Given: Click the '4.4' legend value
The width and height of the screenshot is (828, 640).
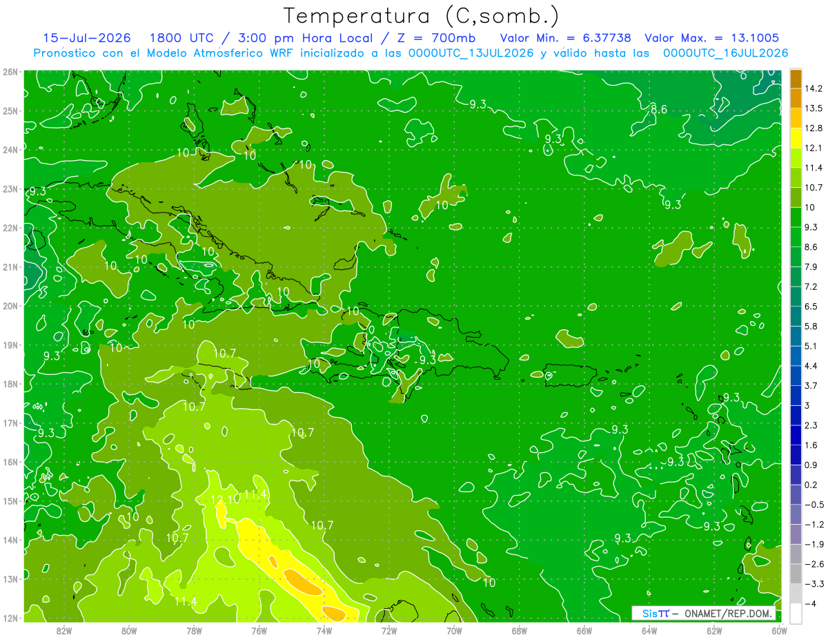Looking at the screenshot, I should (x=811, y=366).
